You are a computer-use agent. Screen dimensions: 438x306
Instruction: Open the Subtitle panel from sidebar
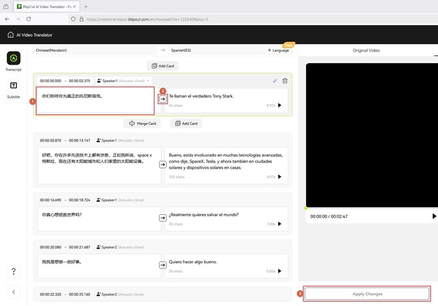pyautogui.click(x=14, y=87)
